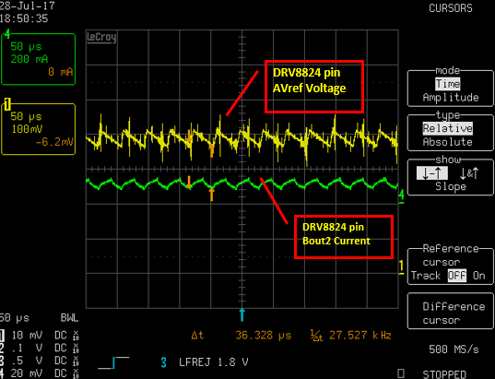Image resolution: width=495 pixels, height=379 pixels.
Task: Click the 200 mA scale value
Action: pos(29,59)
